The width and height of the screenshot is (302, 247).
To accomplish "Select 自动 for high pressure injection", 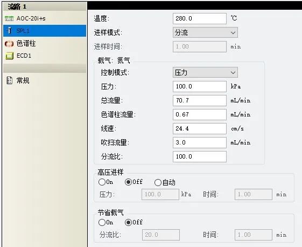I will [158, 182].
